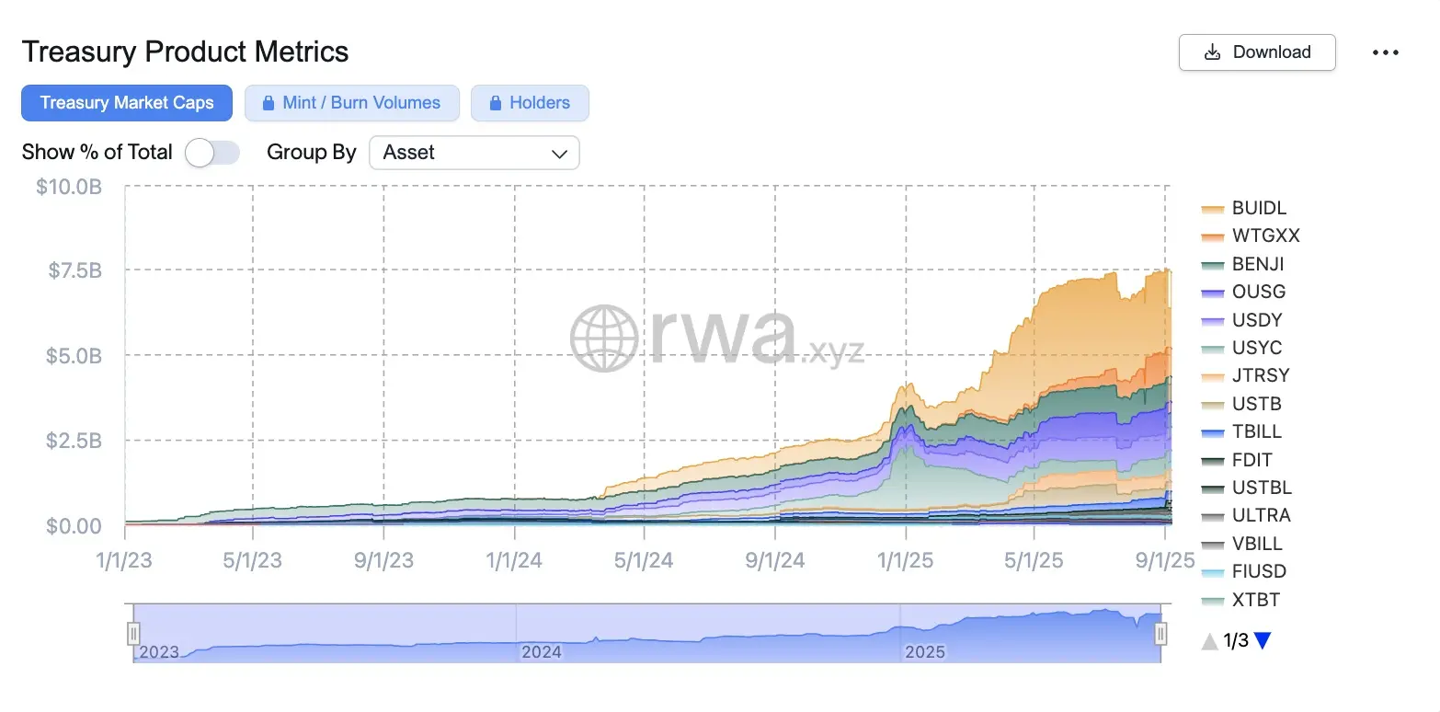Click the Download button

point(1257,52)
